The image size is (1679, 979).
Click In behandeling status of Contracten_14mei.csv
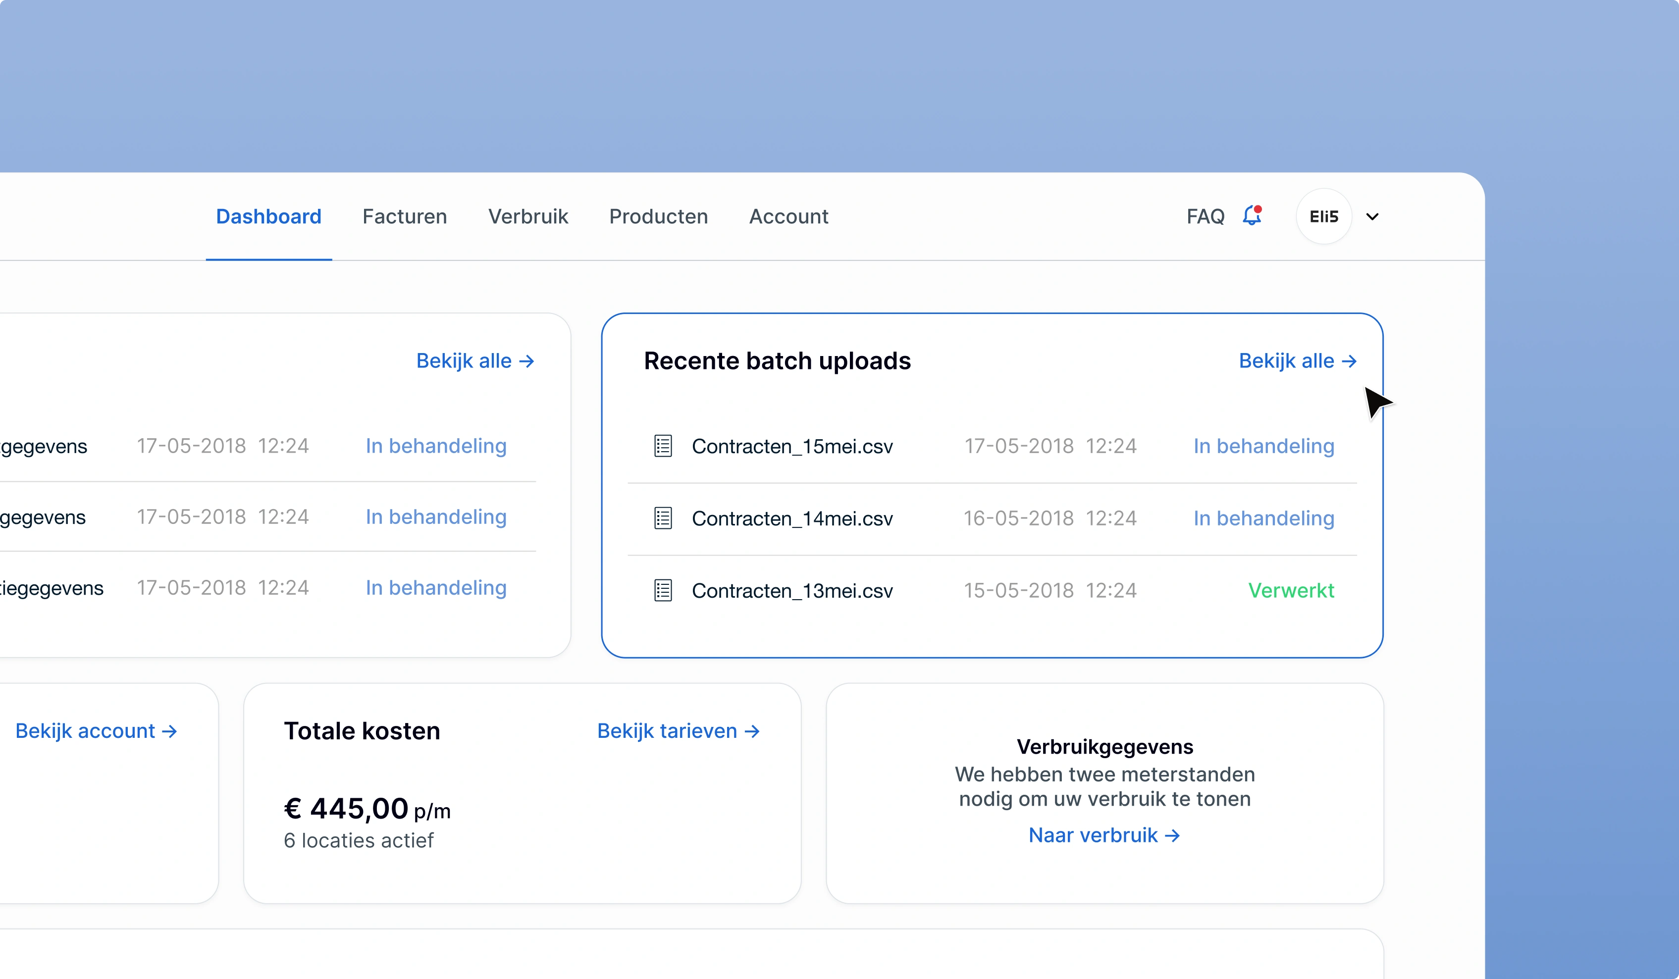[x=1264, y=518]
